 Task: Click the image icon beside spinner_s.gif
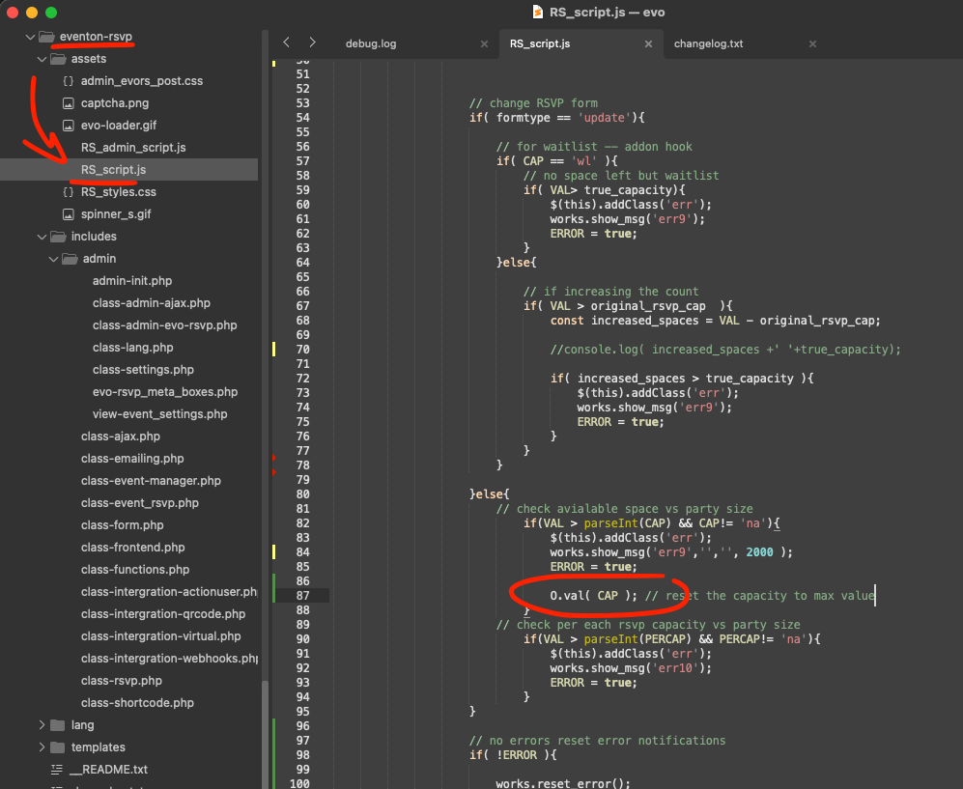coord(69,214)
